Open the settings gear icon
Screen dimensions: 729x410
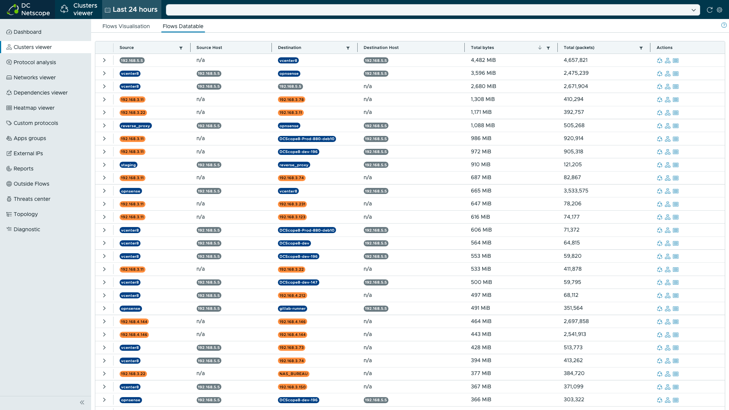point(720,10)
